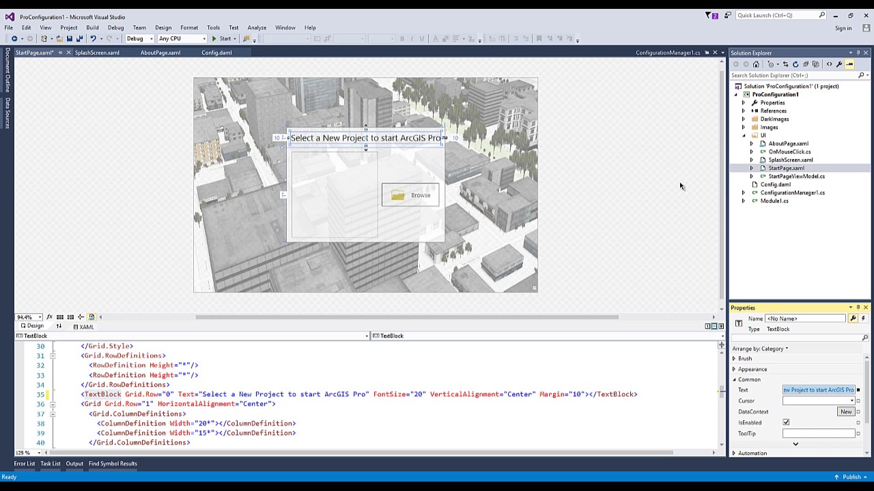Image resolution: width=874 pixels, height=491 pixels.
Task: Open the Analyze menu
Action: coord(257,27)
